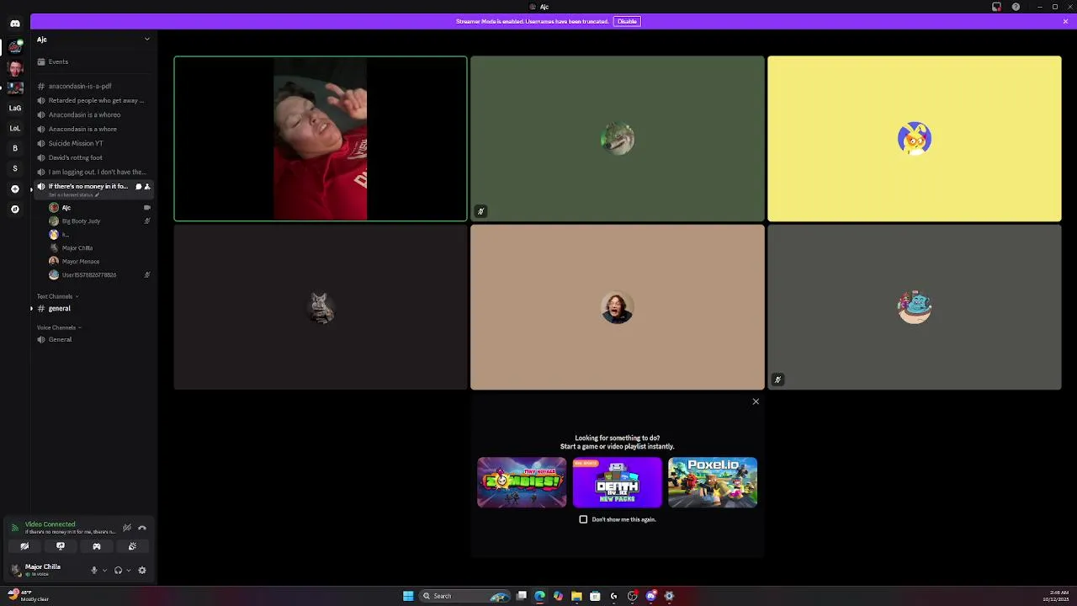This screenshot has width=1077, height=606.
Task: Select User1557882677882€ in participants list
Action: 99,274
